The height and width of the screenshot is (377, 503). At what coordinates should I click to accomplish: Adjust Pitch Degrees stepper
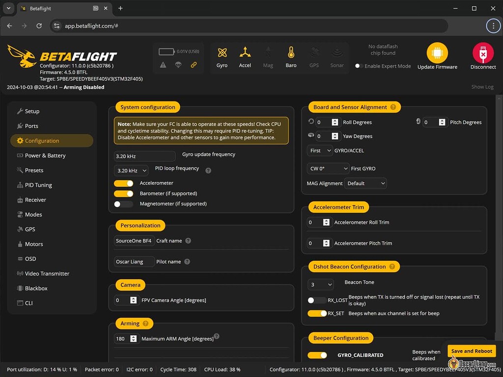[442, 122]
